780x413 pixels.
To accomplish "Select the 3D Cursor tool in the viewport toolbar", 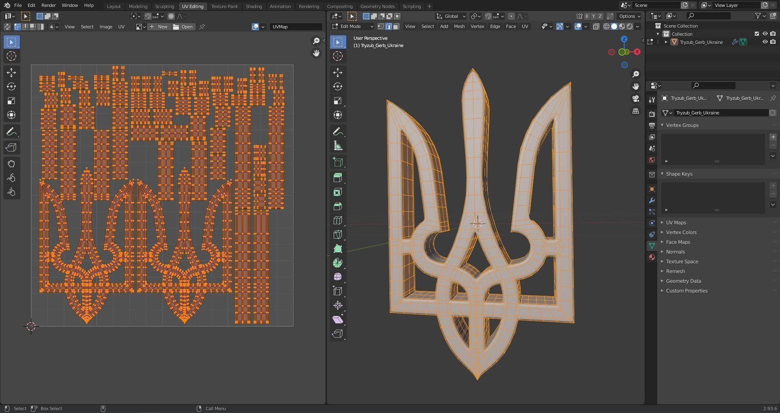I will (338, 56).
